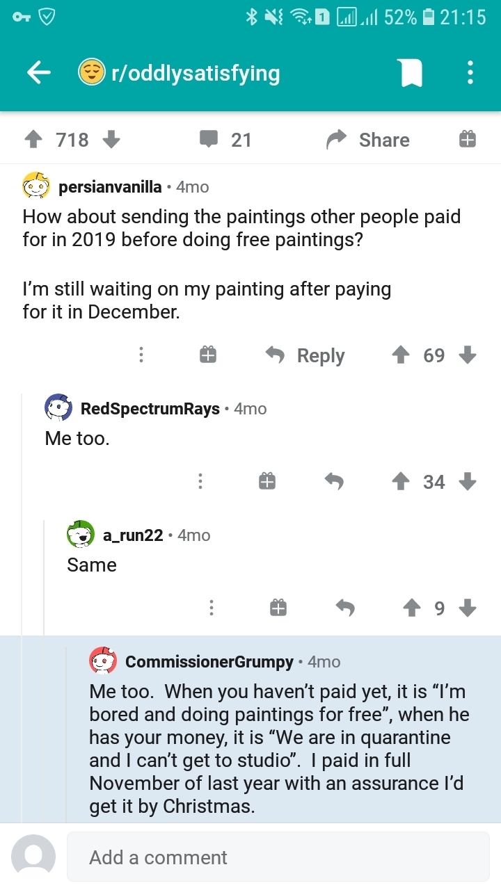
Task: Open r/oddlysatisfying subreddit page
Action: pyautogui.click(x=196, y=73)
